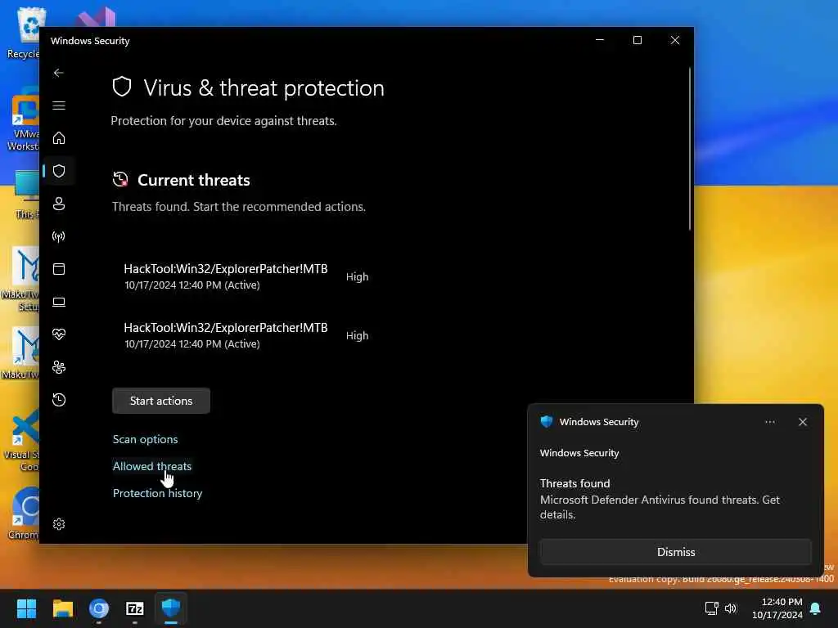Open App & browser control sidebar icon
The image size is (838, 628).
click(x=59, y=269)
